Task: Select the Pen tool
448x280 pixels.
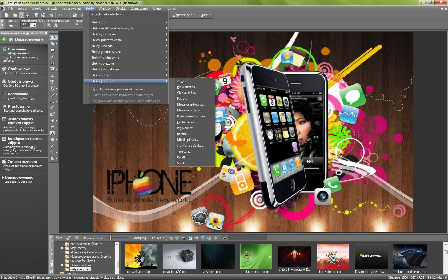Action: pos(53,146)
